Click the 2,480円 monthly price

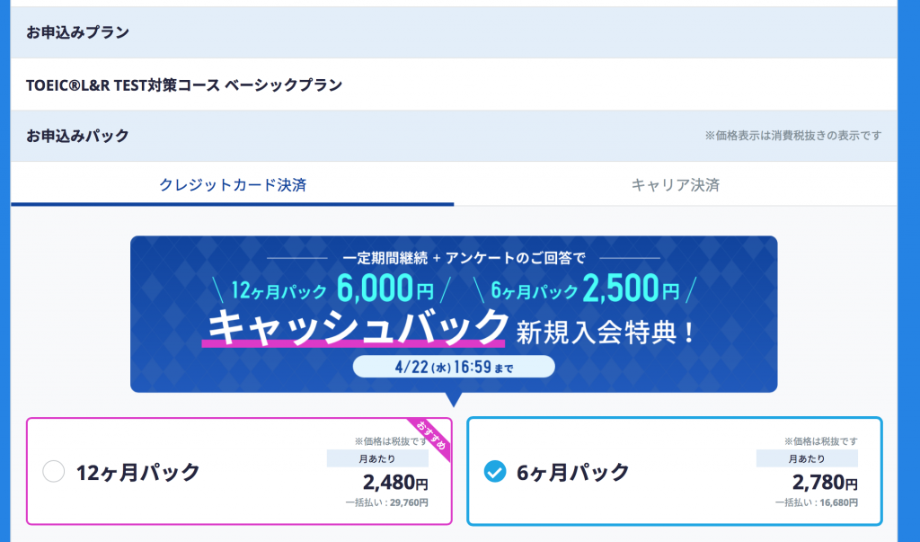pos(395,482)
